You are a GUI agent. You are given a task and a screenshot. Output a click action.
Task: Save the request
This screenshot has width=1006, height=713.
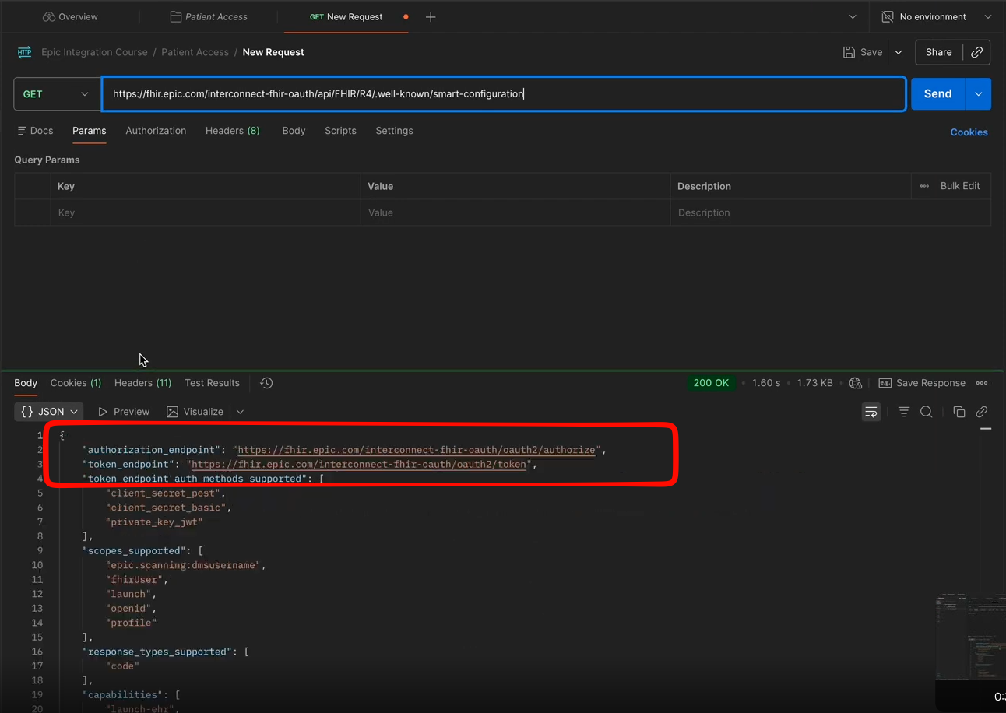click(x=863, y=52)
